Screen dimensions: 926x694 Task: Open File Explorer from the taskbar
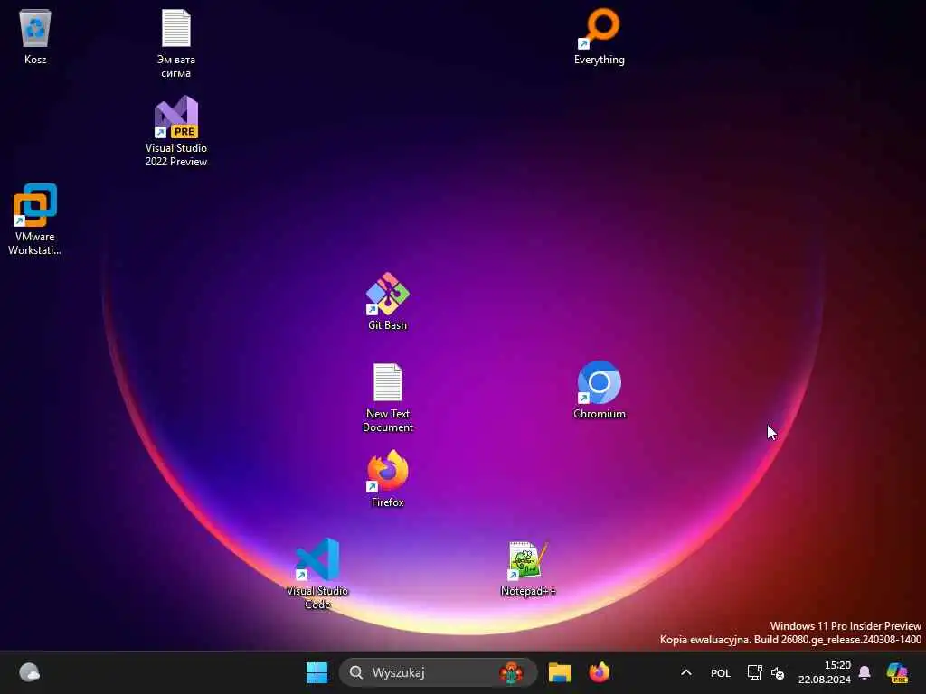(x=559, y=672)
